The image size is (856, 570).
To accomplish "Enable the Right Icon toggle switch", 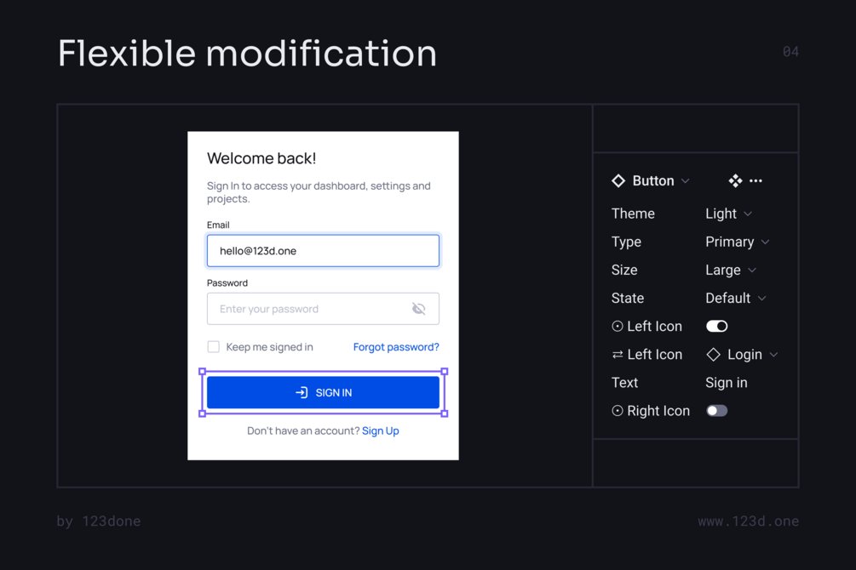I will [716, 411].
